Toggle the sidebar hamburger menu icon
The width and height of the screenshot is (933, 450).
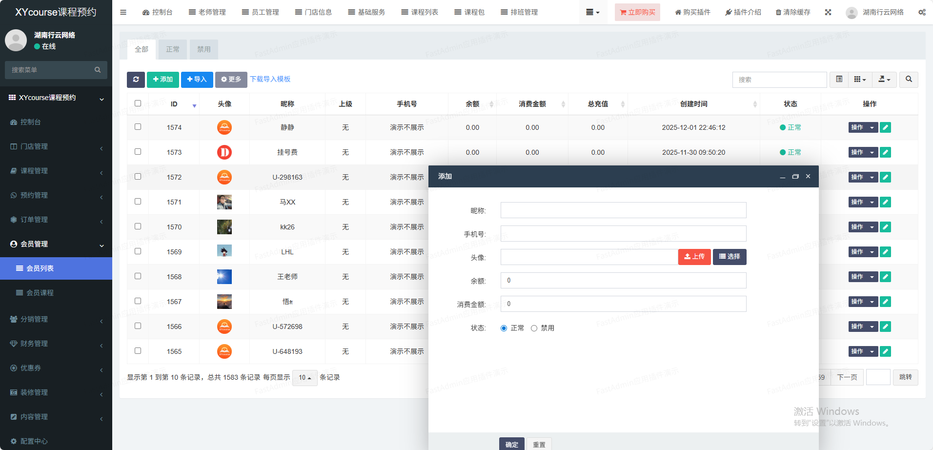pos(123,12)
